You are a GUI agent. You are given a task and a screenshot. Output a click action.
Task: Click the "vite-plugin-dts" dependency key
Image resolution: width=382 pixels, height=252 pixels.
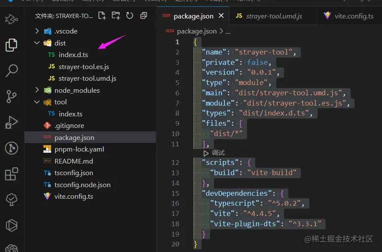(x=245, y=224)
